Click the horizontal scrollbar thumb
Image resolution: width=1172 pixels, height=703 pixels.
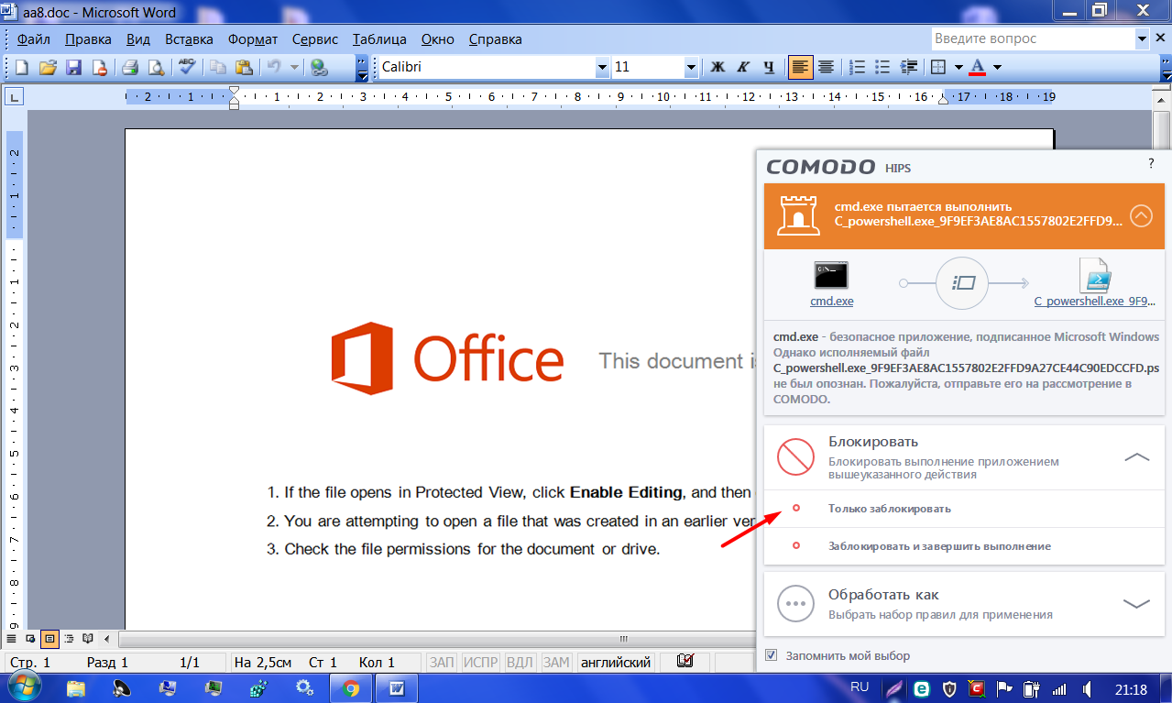point(623,639)
